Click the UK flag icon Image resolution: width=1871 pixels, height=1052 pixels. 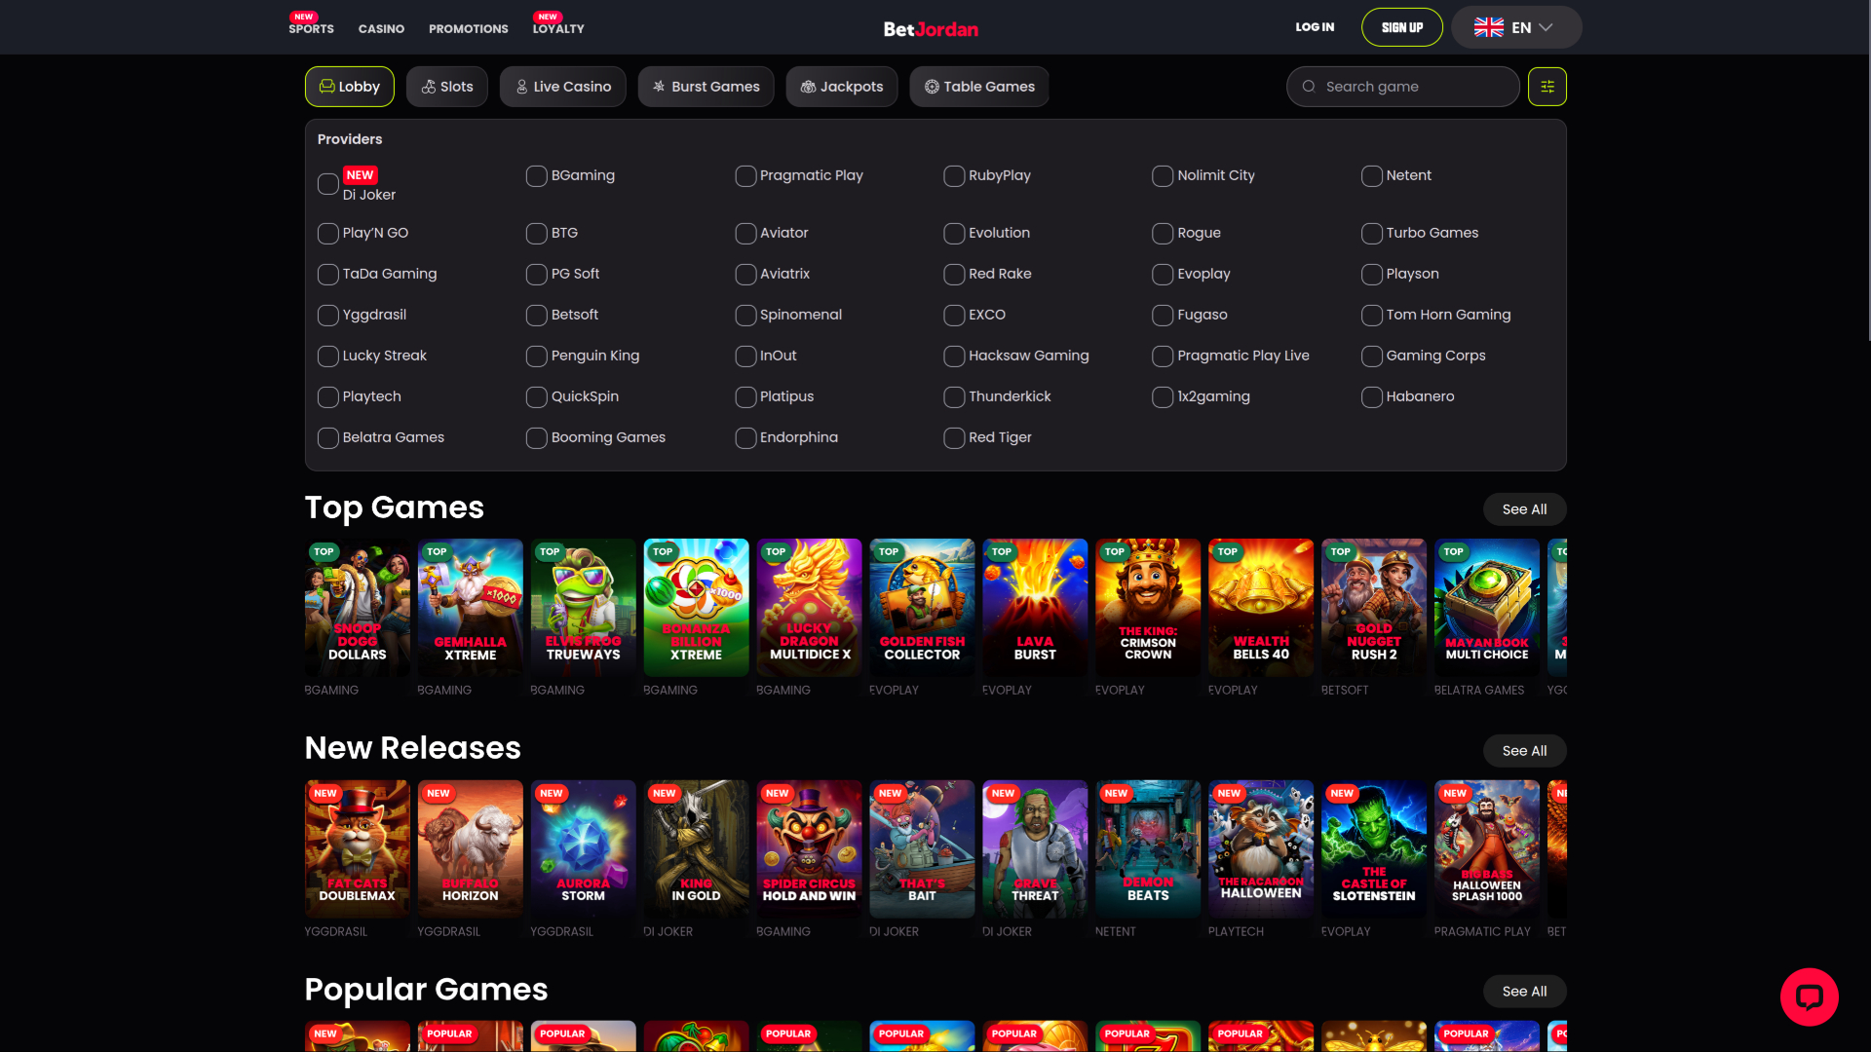point(1489,27)
